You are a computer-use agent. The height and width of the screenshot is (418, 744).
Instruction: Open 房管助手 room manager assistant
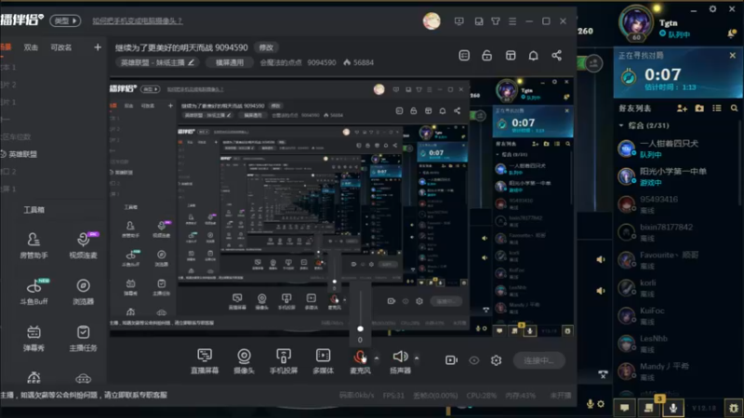(33, 245)
